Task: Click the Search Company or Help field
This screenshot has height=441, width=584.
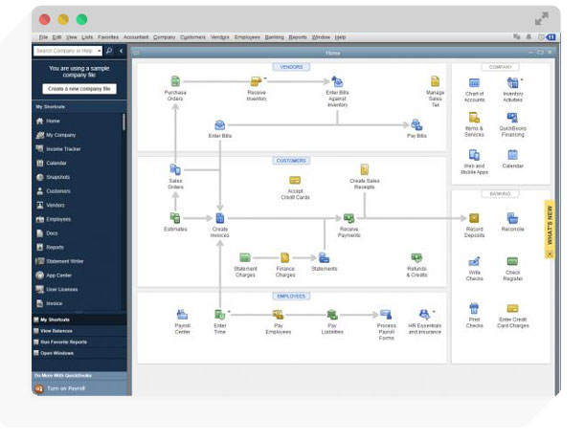Action: (65, 51)
